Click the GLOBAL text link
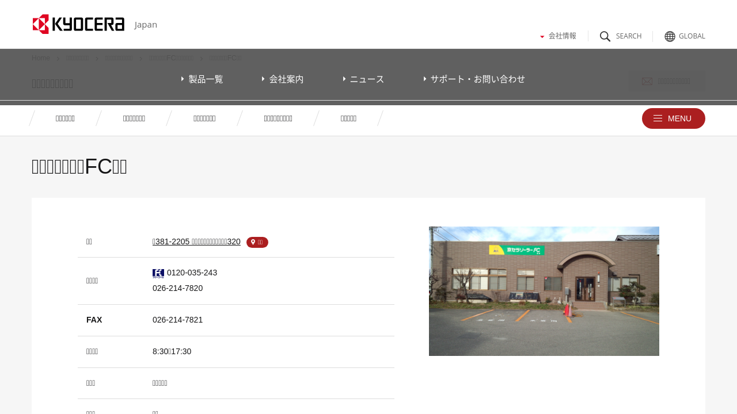The height and width of the screenshot is (414, 737). click(x=692, y=36)
